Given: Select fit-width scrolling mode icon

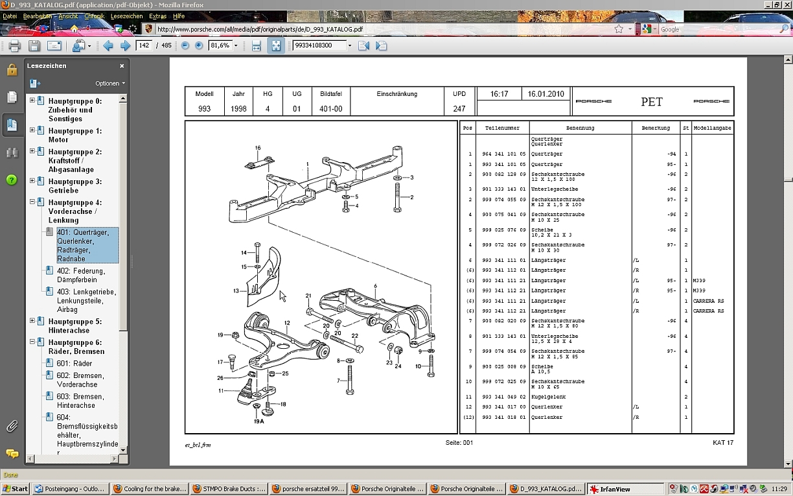Looking at the screenshot, I should point(257,45).
